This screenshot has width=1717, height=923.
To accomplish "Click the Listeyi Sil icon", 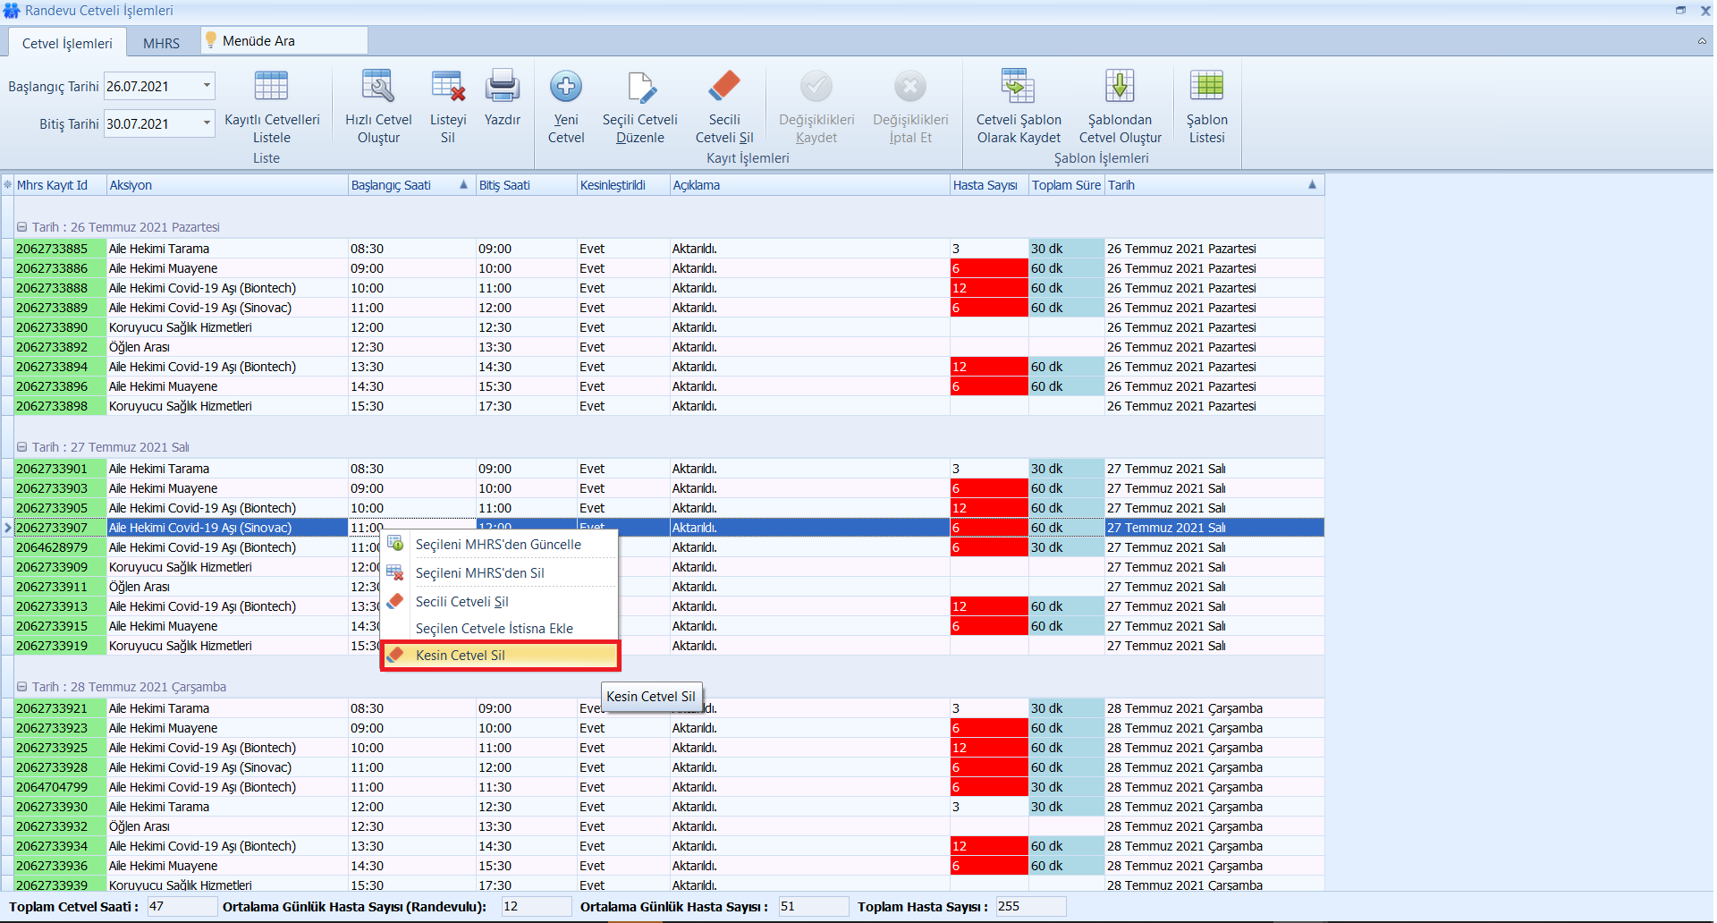I will 447,87.
